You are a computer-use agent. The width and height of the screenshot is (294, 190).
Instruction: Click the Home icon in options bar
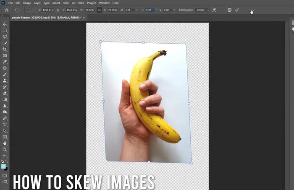point(7,10)
